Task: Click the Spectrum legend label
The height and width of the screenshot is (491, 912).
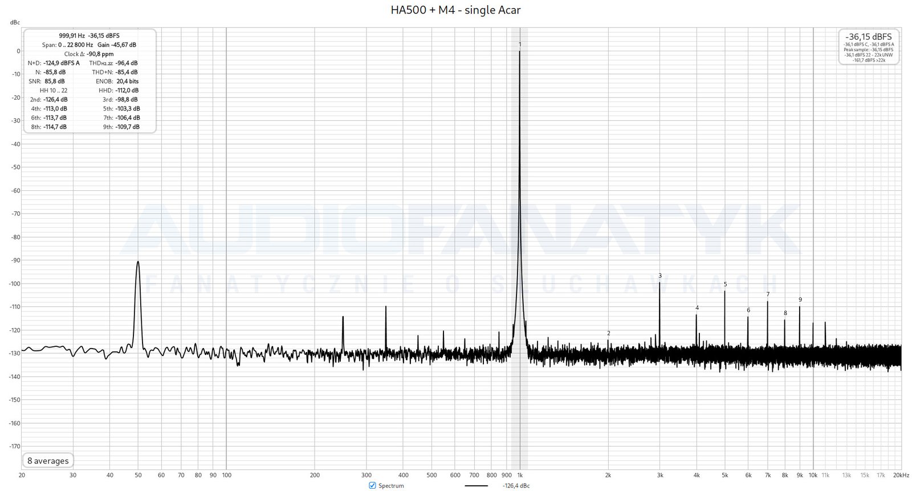Action: pyautogui.click(x=391, y=486)
